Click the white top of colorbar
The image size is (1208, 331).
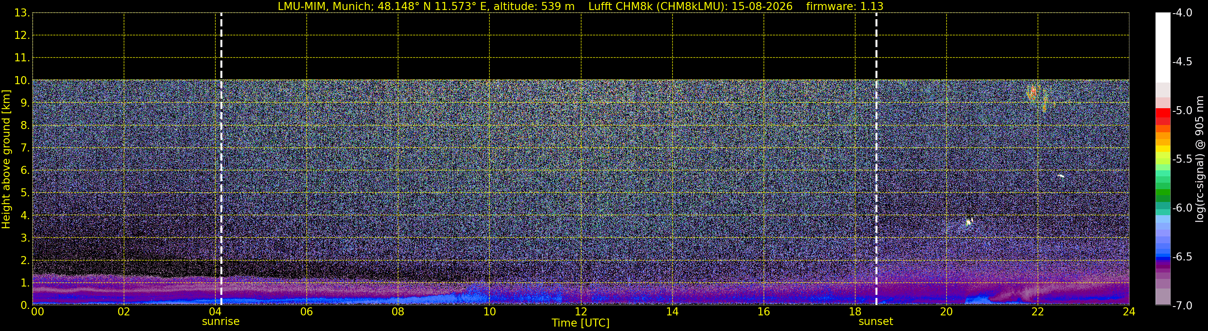(1162, 47)
